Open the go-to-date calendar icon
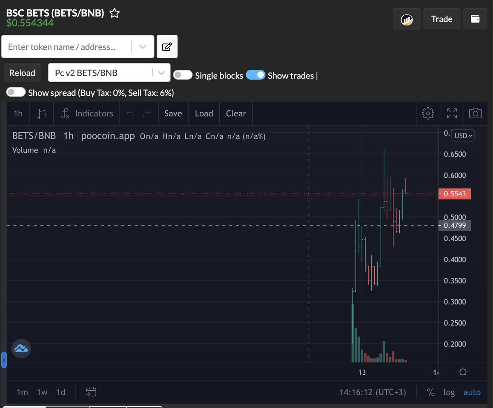The height and width of the screenshot is (408, 493). point(91,392)
